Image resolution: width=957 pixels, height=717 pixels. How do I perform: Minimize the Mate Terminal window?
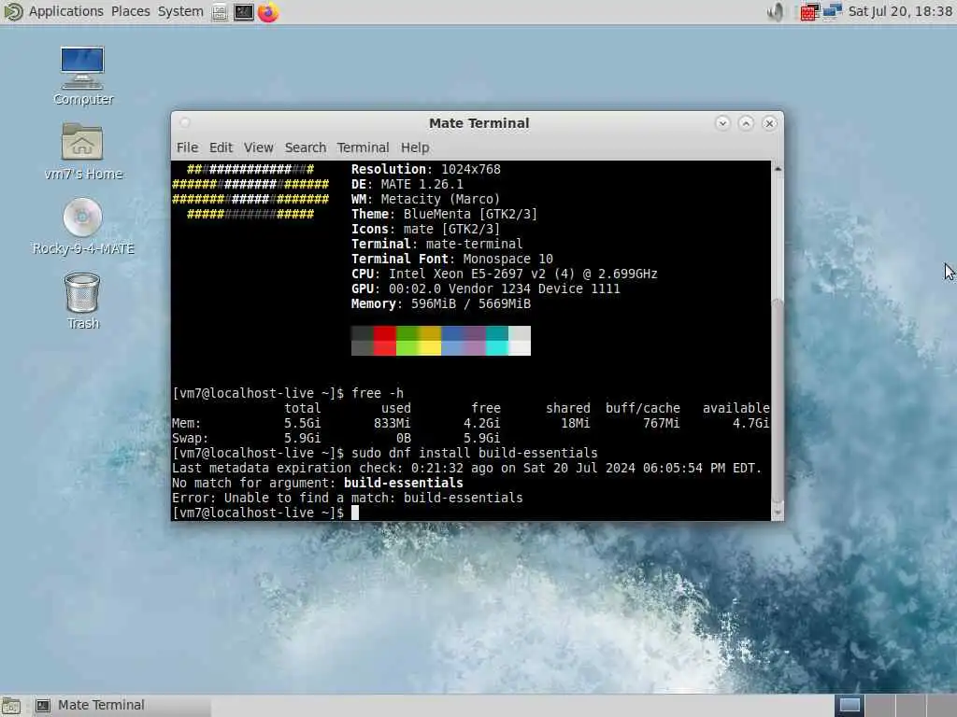coord(722,123)
